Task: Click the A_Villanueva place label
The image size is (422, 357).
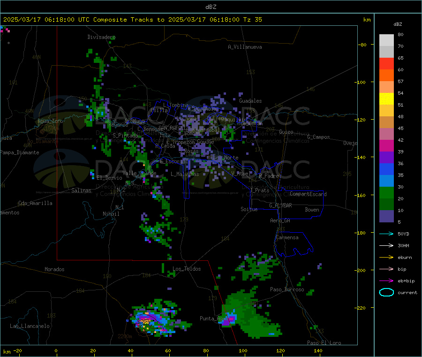Action: pyautogui.click(x=245, y=47)
